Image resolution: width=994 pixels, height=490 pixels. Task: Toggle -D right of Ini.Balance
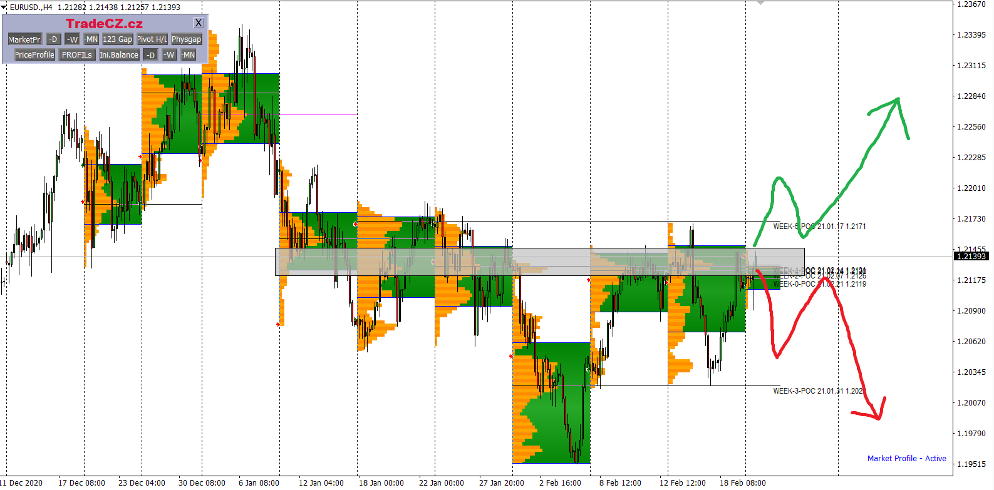coord(150,55)
